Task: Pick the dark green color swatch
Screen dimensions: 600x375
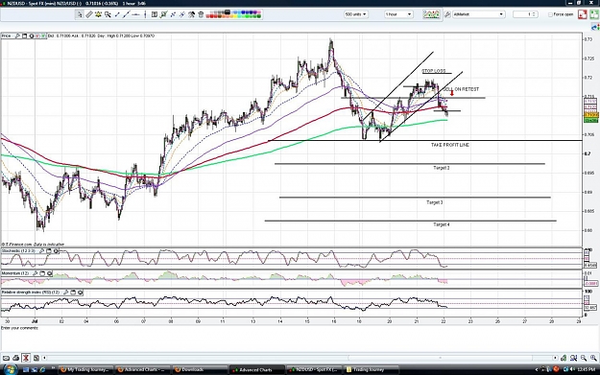Action: point(258,16)
